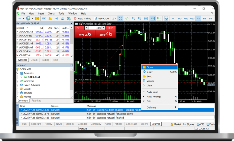Choose Clear from the context menu

[159, 86]
